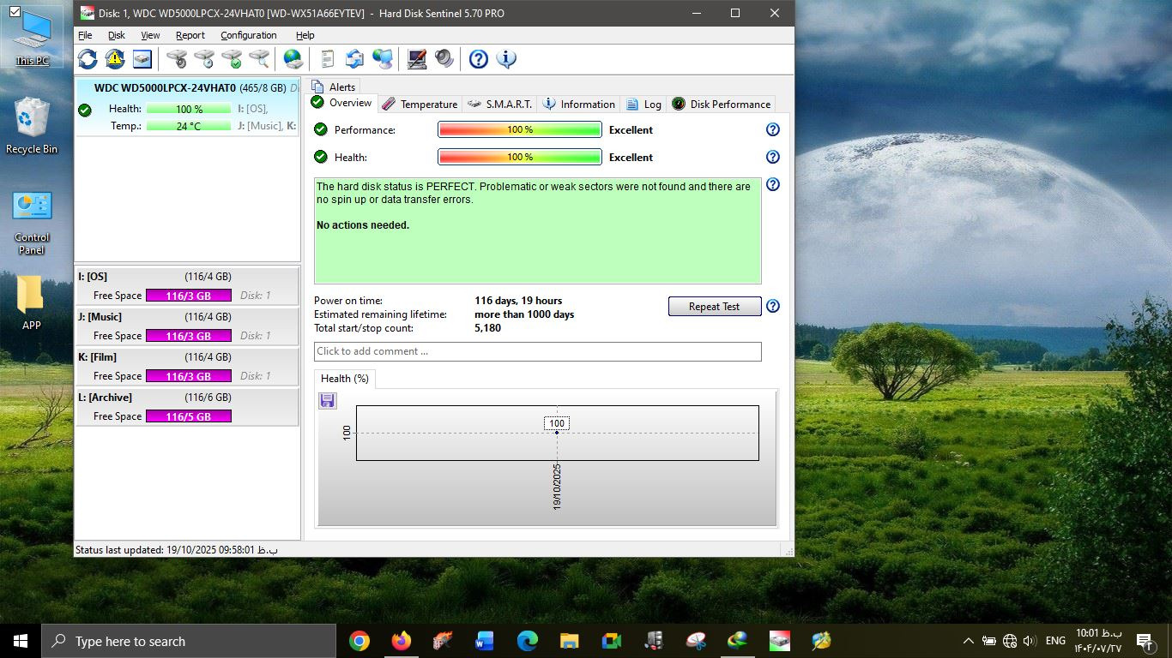
Task: Click the speaker icon in the toolbar
Action: [x=444, y=59]
